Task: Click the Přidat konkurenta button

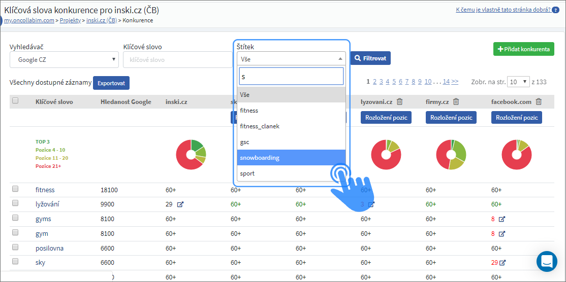Action: (524, 49)
